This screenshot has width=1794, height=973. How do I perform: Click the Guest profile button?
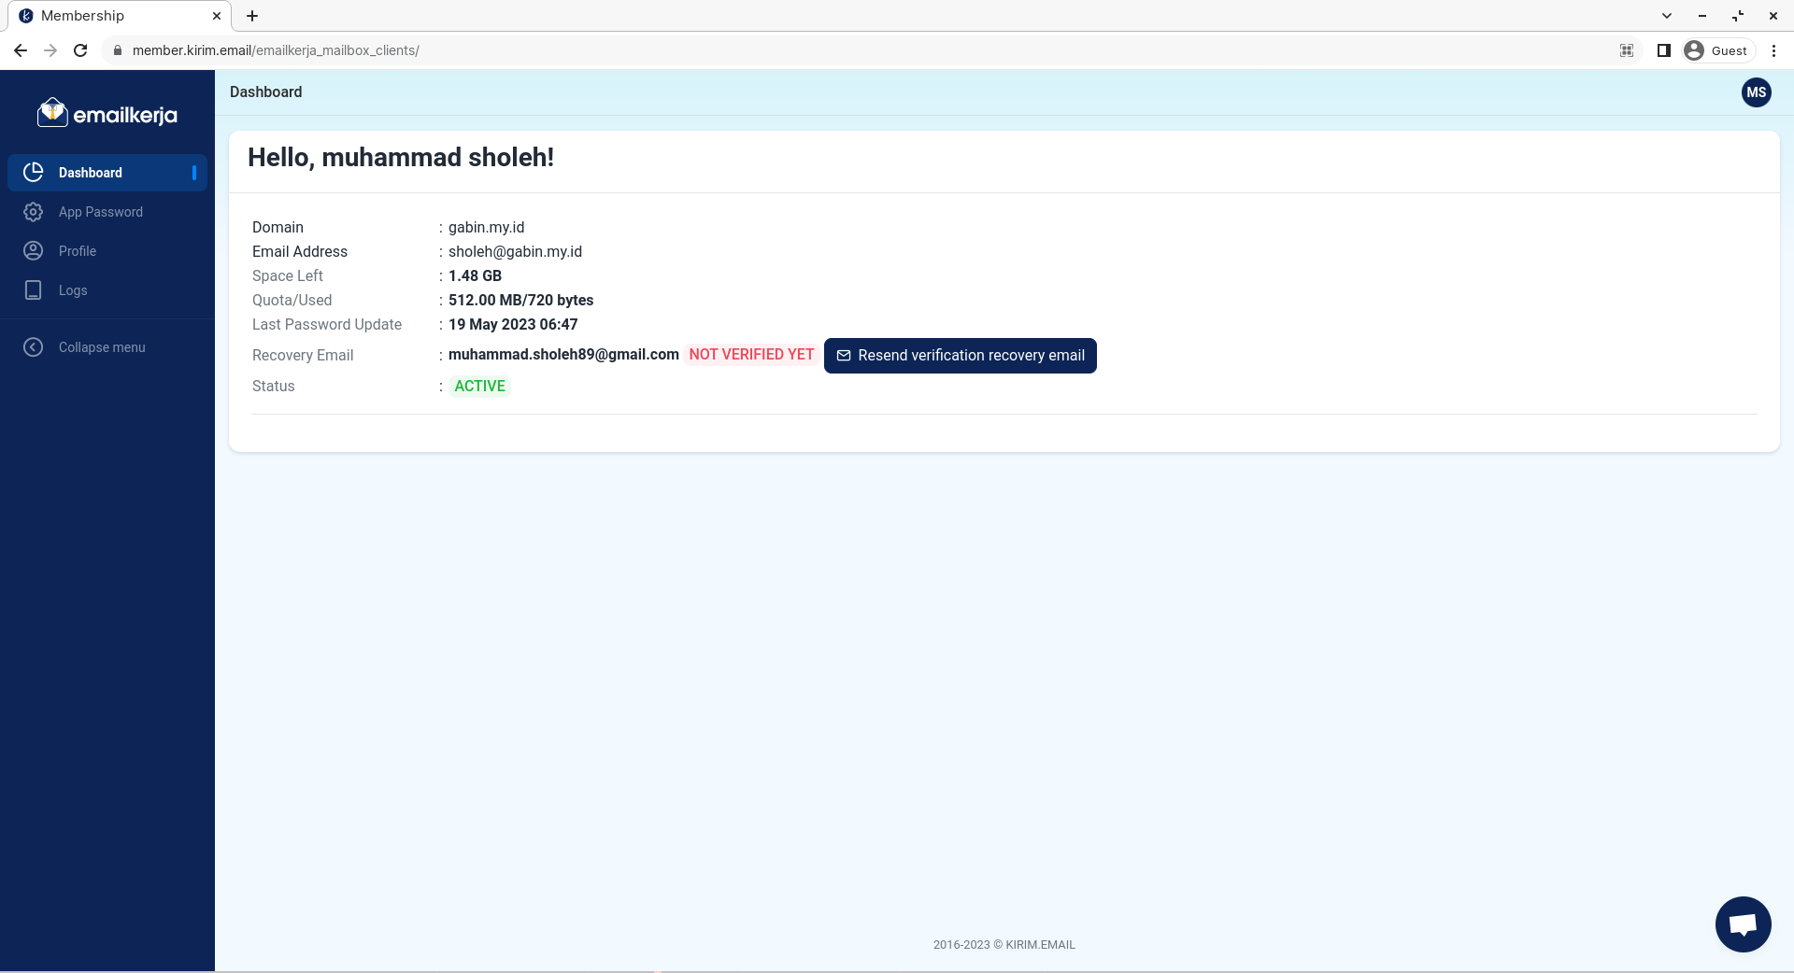pos(1716,50)
